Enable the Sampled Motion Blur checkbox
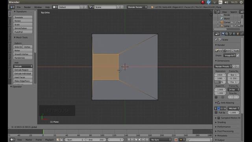Screen dimensions: 252x142 click(x=219, y=118)
